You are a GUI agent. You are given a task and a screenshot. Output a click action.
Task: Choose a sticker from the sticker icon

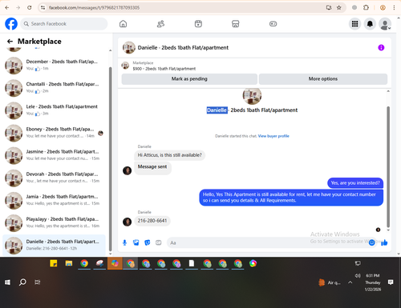148,242
